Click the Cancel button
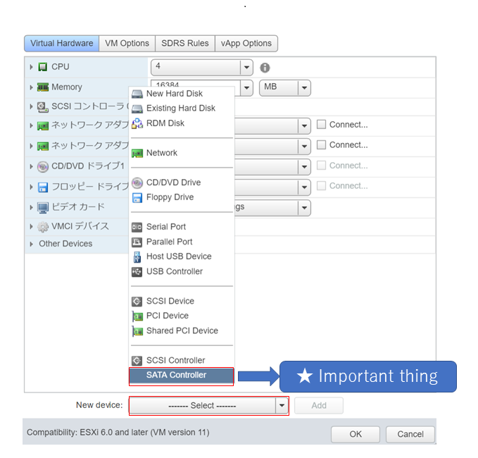The width and height of the screenshot is (478, 458). [x=410, y=434]
